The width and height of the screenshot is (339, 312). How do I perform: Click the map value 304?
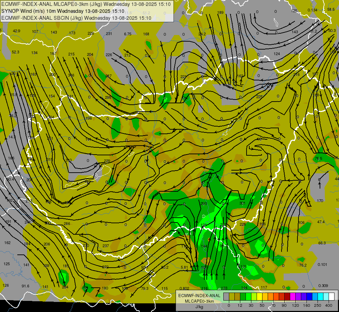pyautogui.click(x=51, y=117)
